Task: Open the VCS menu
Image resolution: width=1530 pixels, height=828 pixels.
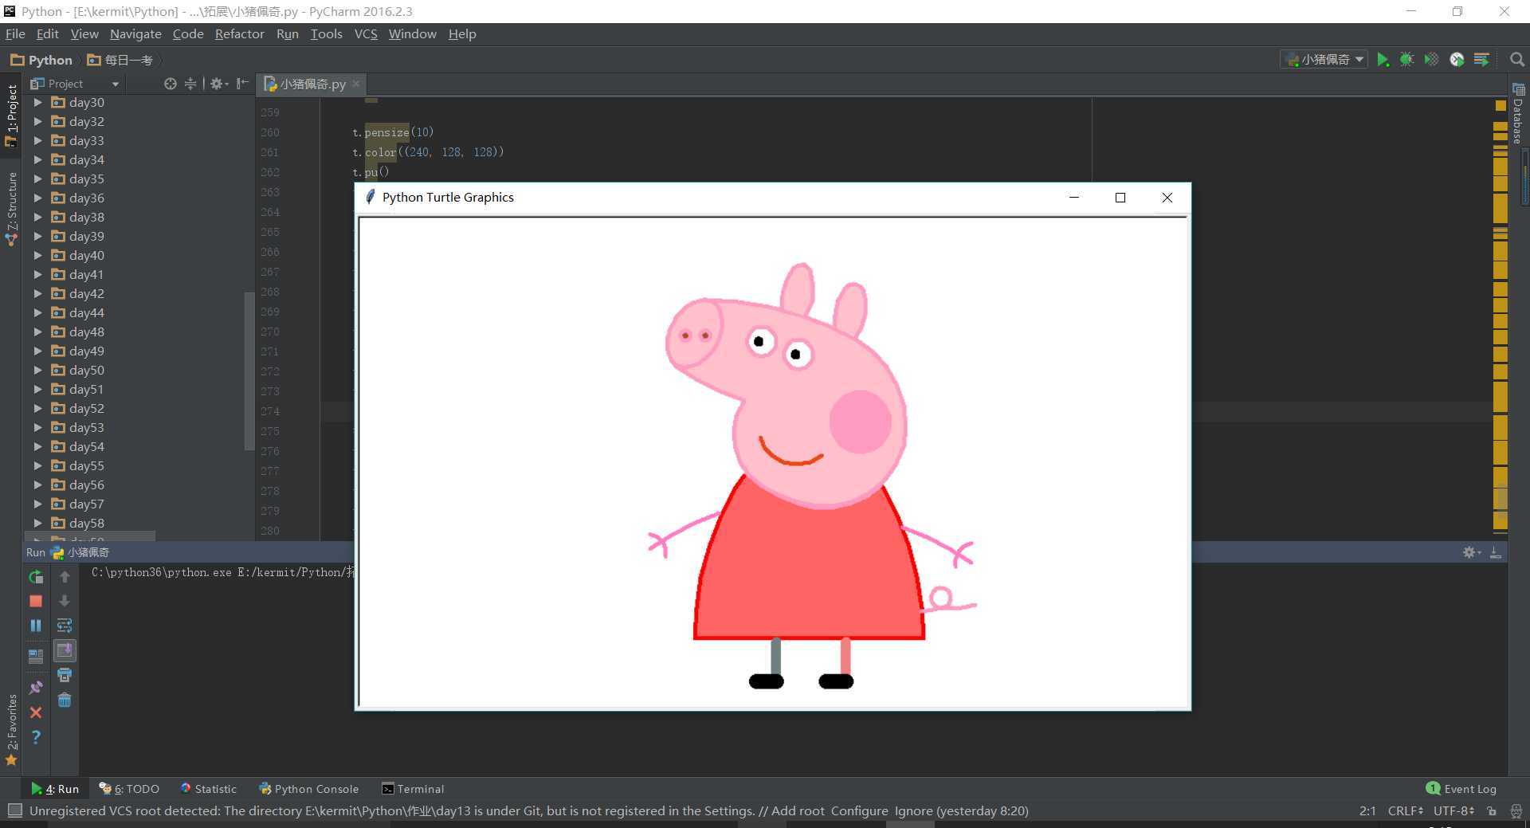Action: pyautogui.click(x=366, y=33)
